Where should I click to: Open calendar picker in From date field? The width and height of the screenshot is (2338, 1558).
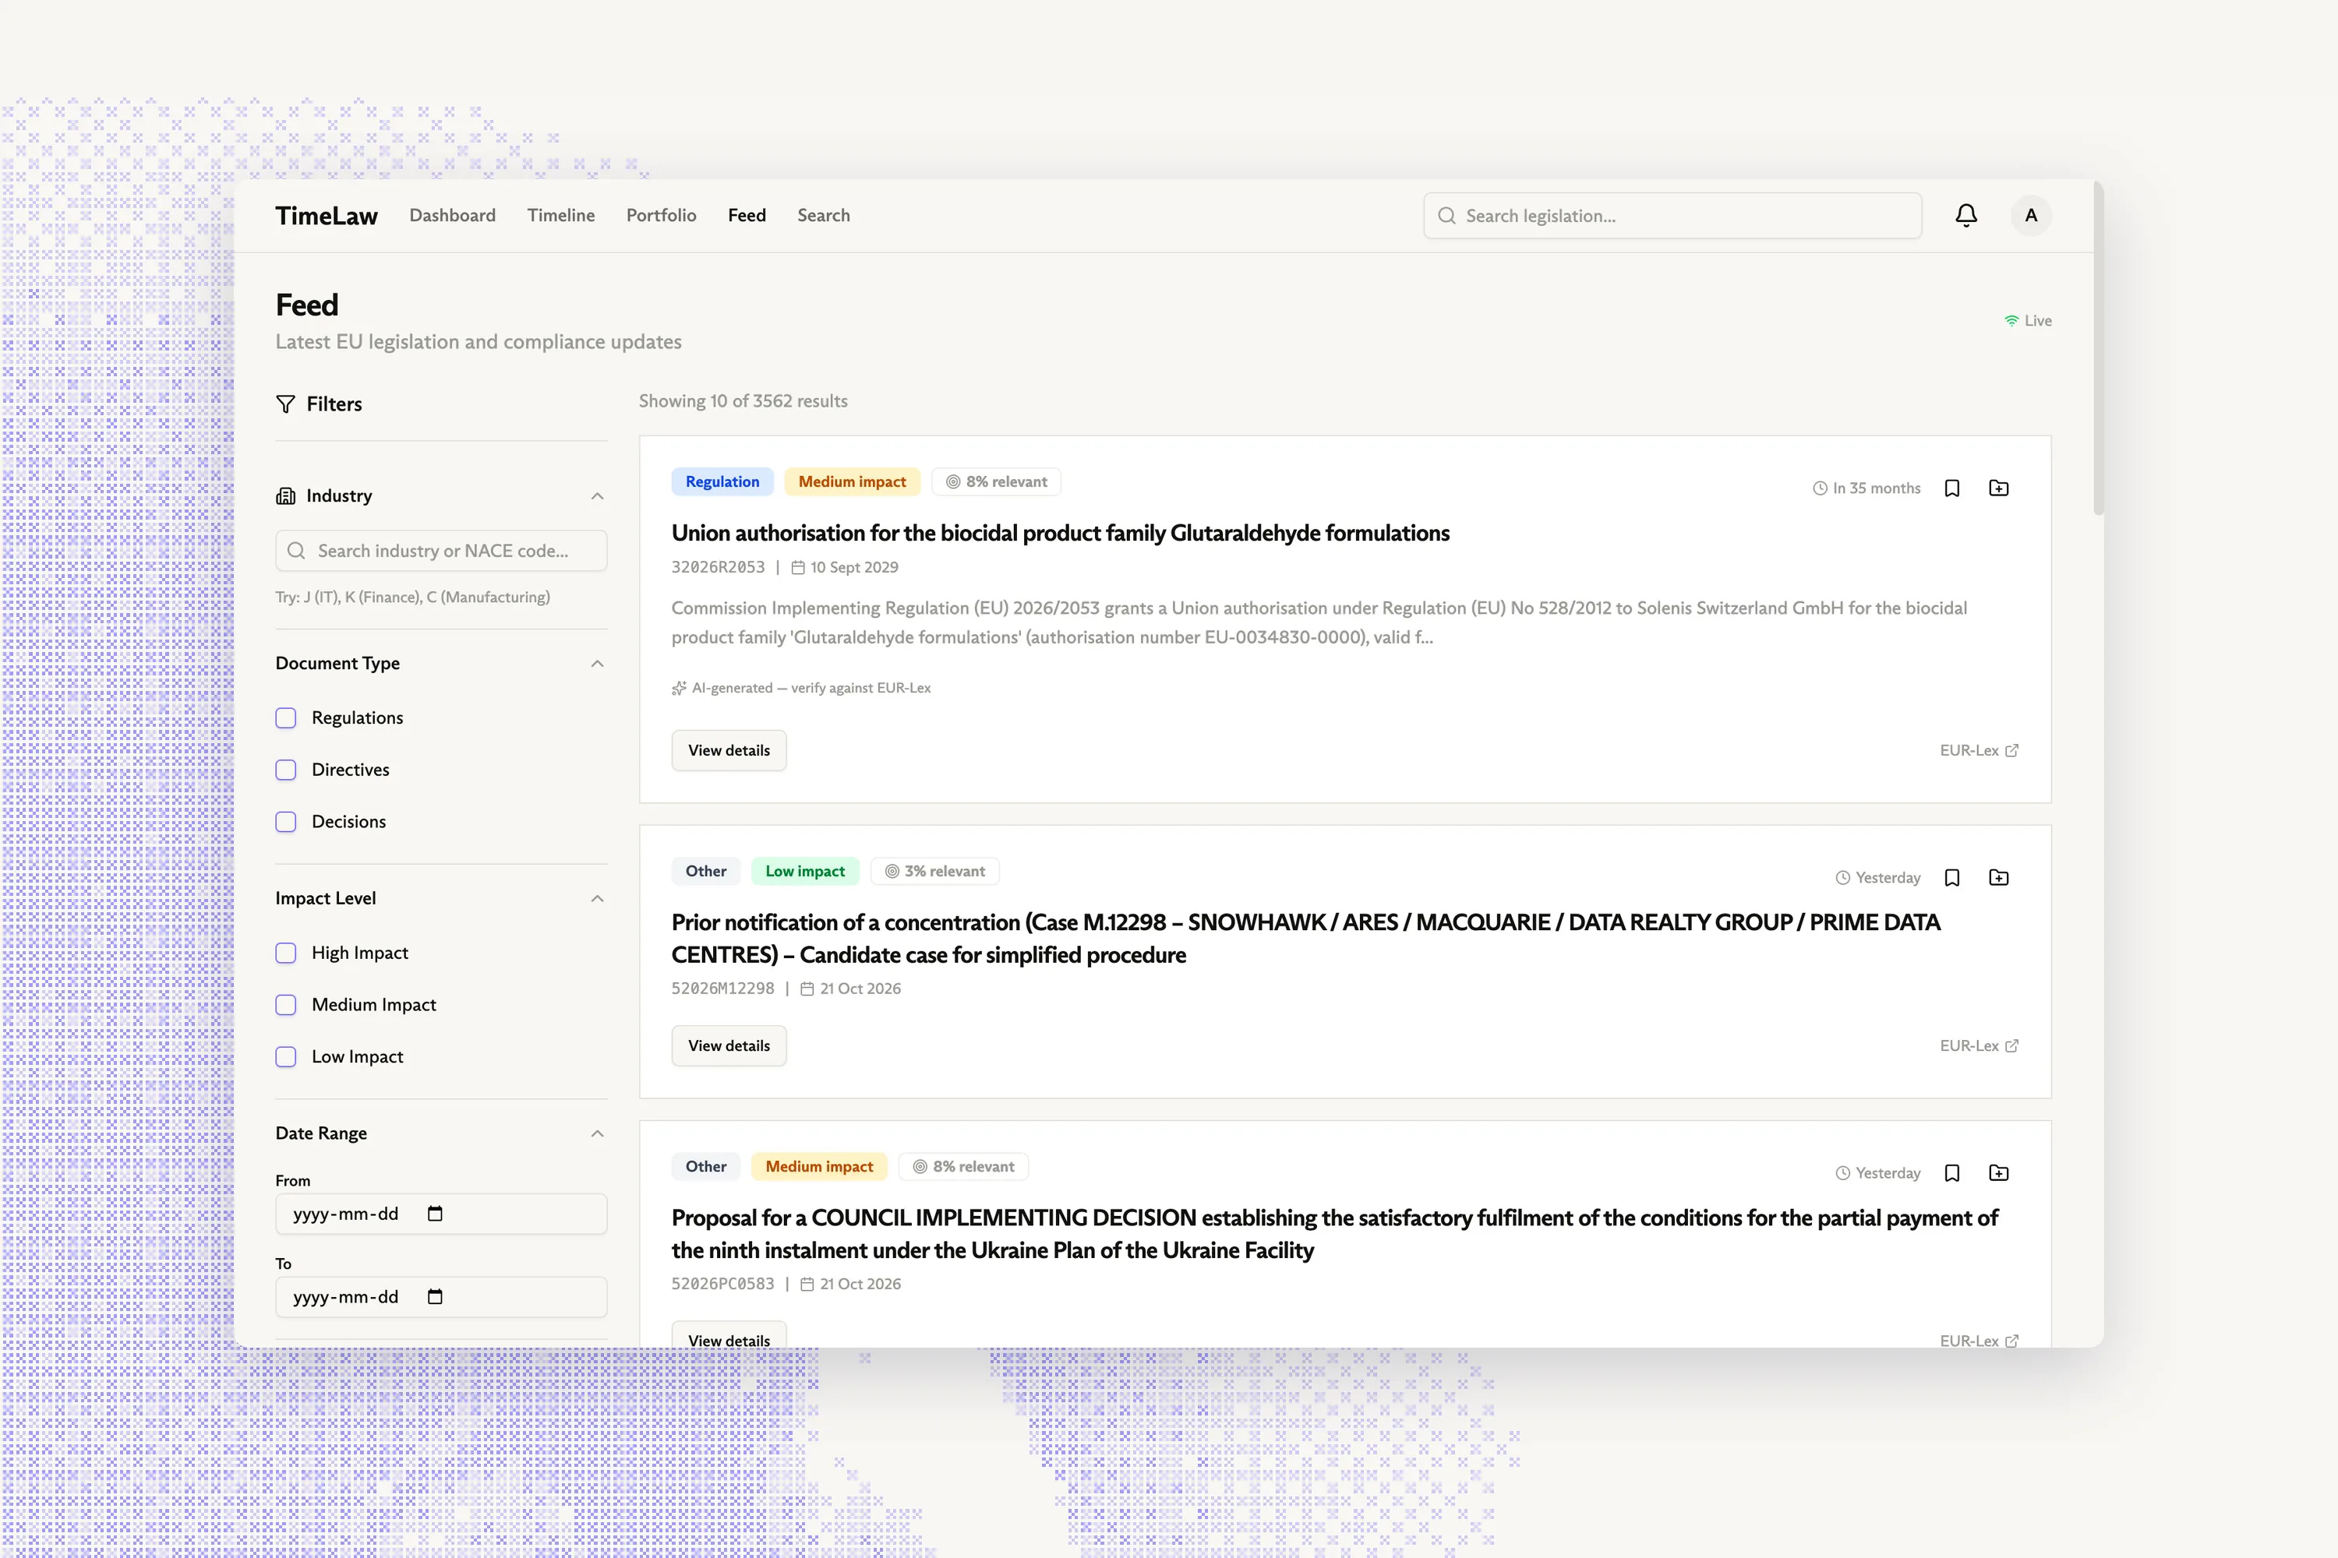pyautogui.click(x=434, y=1213)
